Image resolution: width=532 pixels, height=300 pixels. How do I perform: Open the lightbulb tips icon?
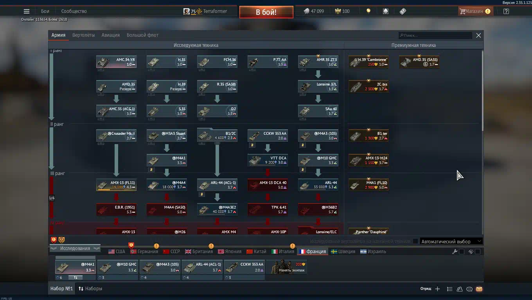[x=368, y=11]
